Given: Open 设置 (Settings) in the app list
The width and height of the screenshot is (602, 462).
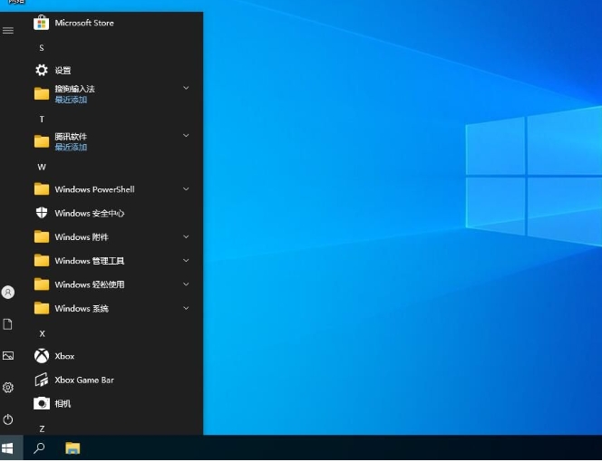Looking at the screenshot, I should tap(62, 71).
